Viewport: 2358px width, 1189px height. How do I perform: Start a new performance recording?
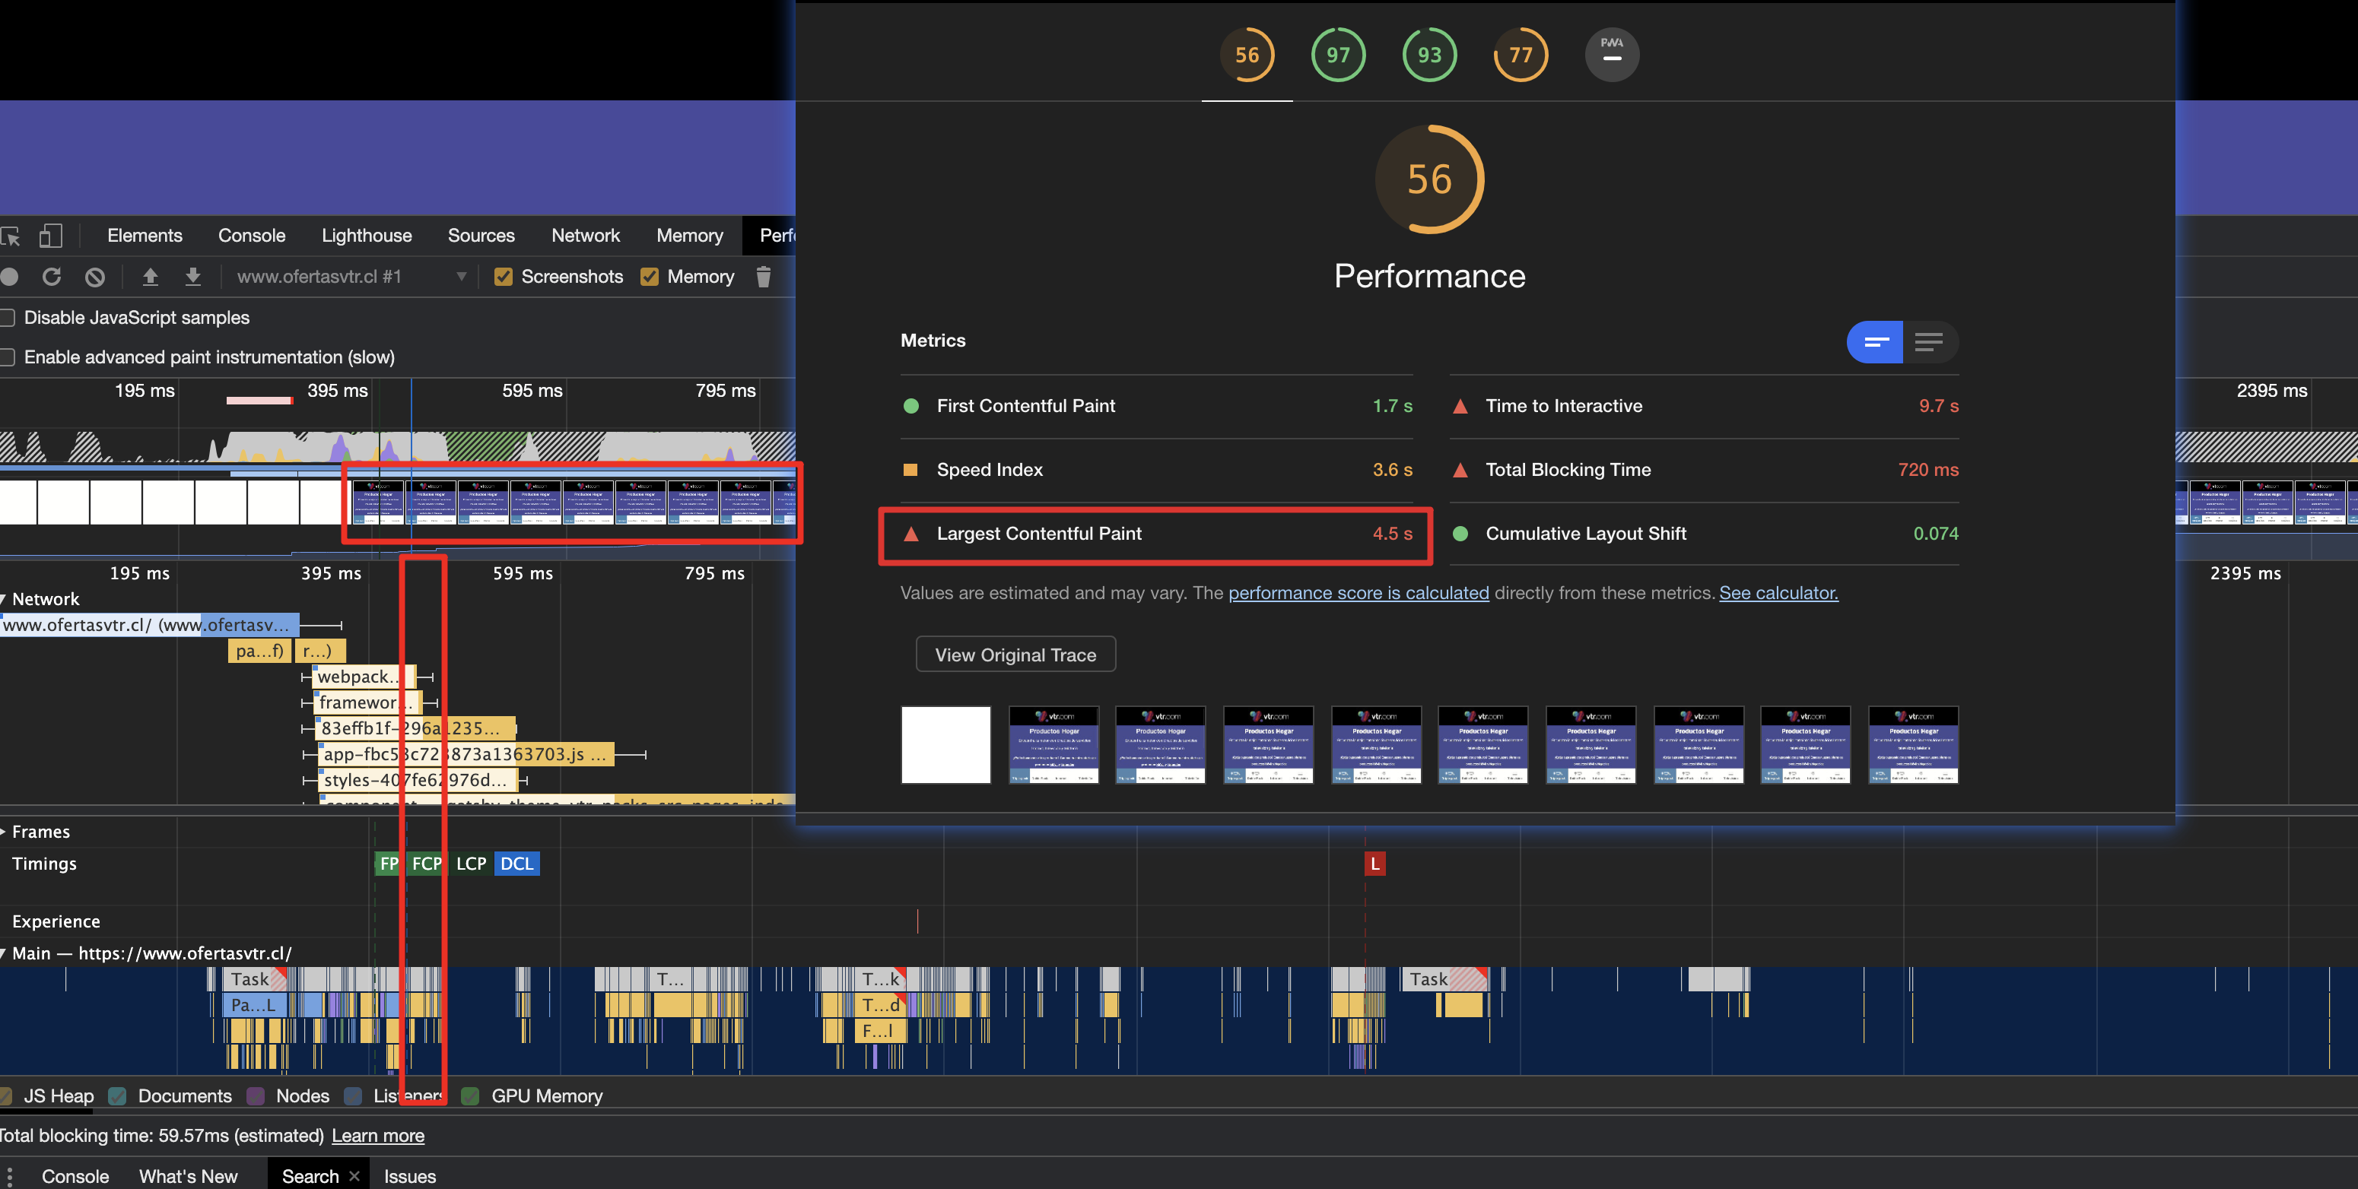pos(9,276)
